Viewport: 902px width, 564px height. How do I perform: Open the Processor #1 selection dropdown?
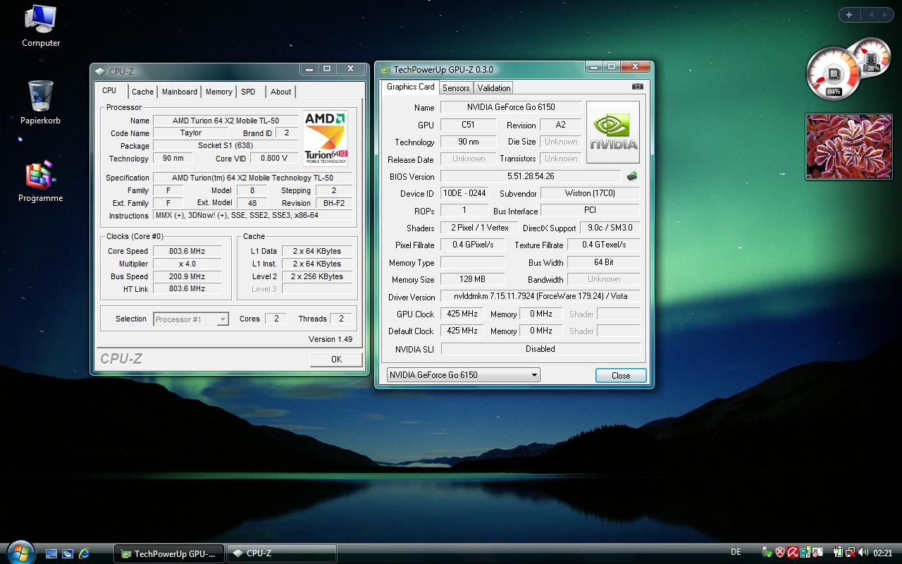pyautogui.click(x=191, y=319)
